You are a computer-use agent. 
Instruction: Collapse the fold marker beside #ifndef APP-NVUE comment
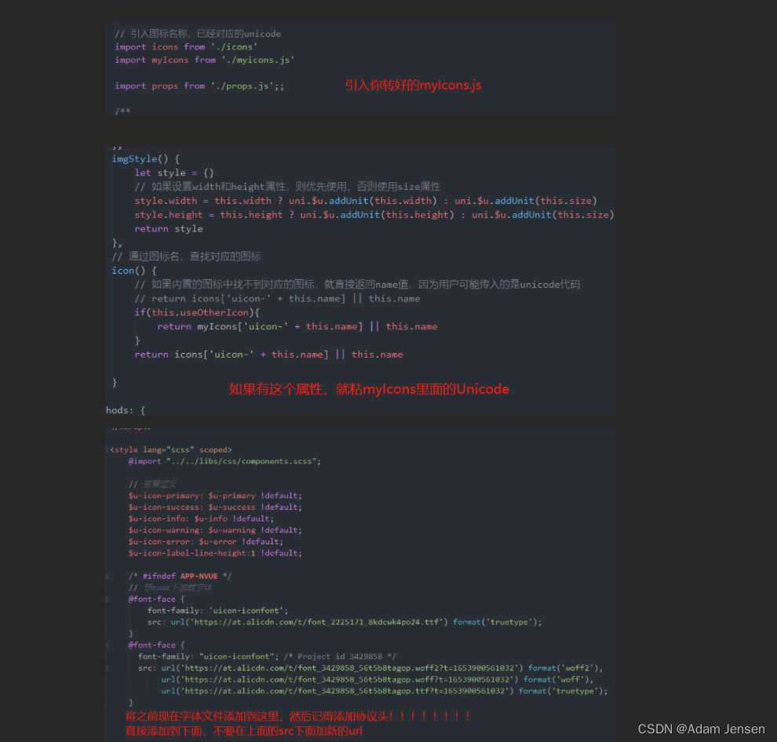click(107, 576)
